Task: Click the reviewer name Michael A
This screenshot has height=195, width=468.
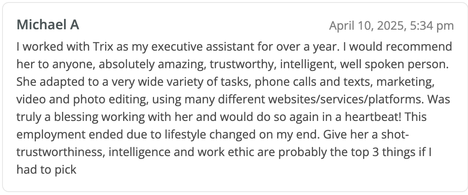Action: coord(48,25)
